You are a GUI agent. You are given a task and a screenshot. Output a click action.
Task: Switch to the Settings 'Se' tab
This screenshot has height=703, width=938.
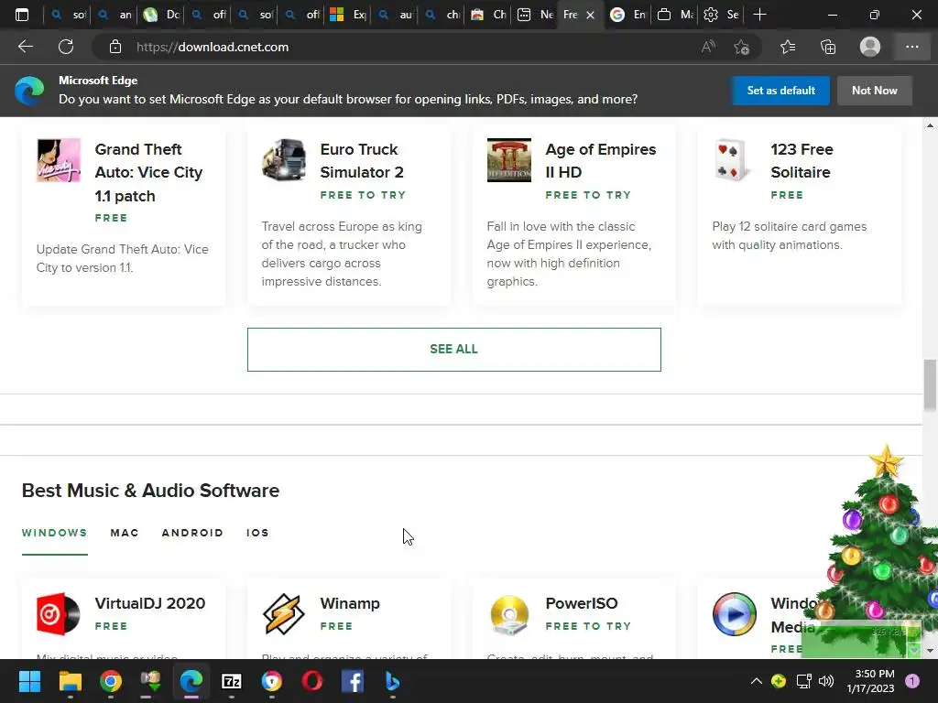(x=721, y=15)
